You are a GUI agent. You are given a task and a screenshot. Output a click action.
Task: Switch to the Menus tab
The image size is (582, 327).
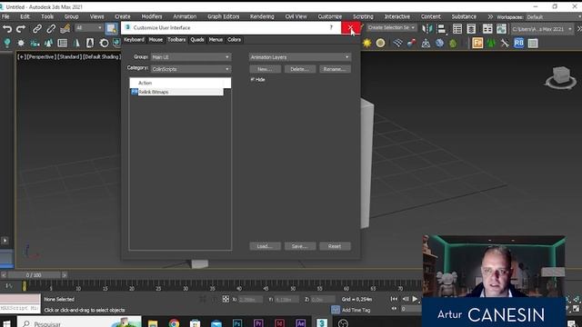tap(216, 40)
